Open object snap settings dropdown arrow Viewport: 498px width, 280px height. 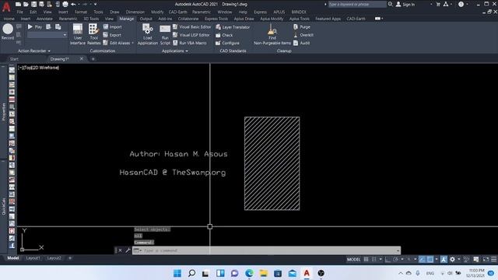click(x=437, y=259)
